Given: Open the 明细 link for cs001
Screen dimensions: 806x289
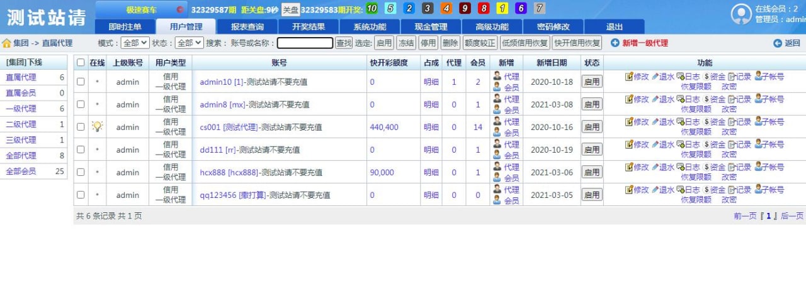Looking at the screenshot, I should tap(431, 127).
